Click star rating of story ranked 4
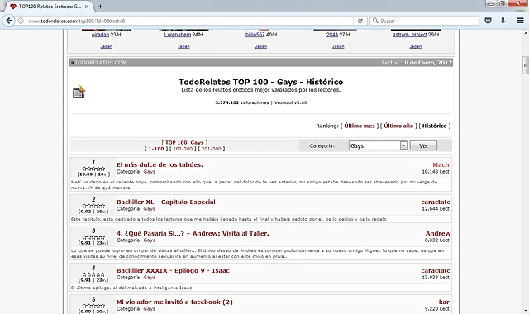The height and width of the screenshot is (314, 529). click(x=93, y=274)
